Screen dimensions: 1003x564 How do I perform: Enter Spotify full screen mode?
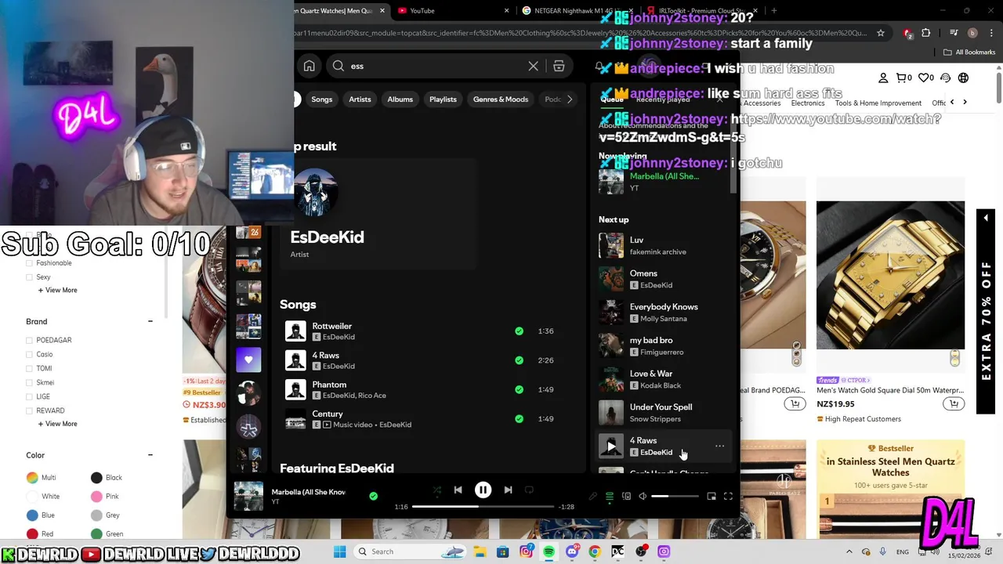[728, 497]
